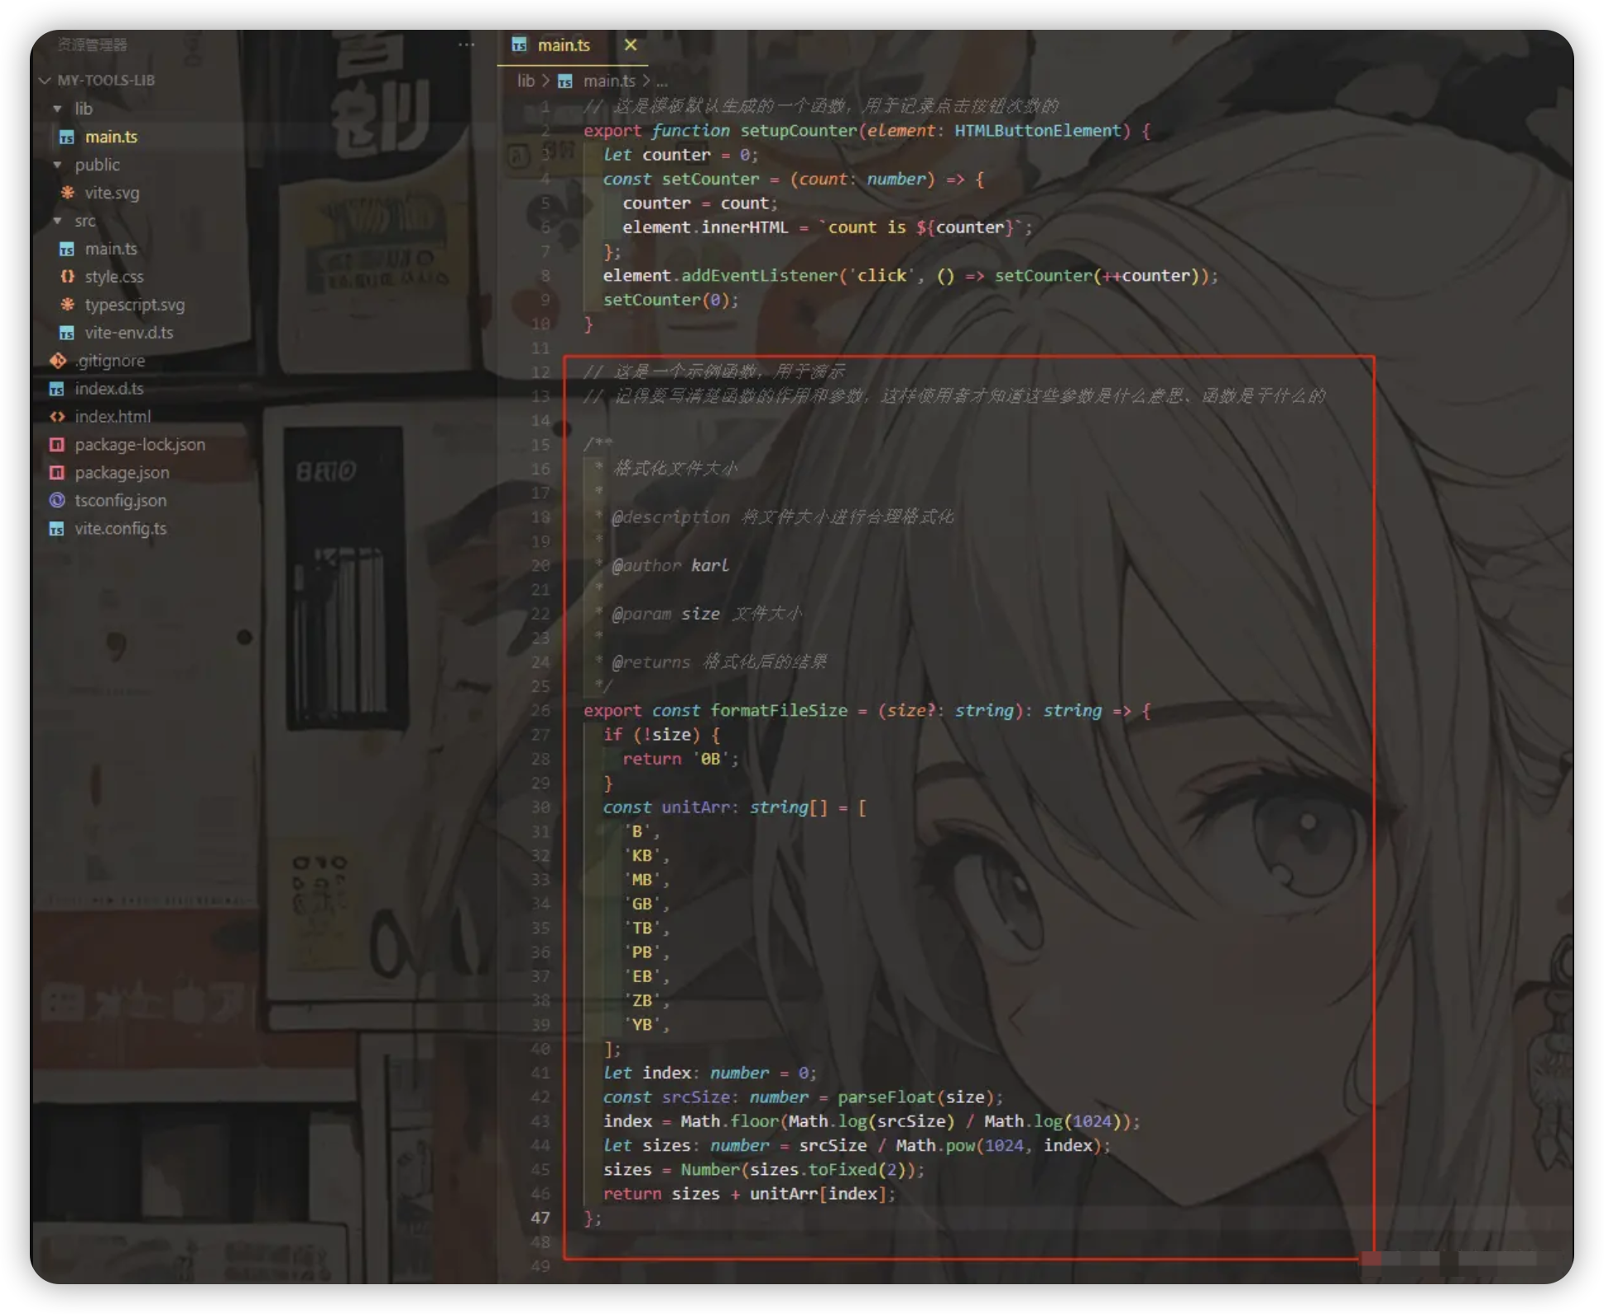The width and height of the screenshot is (1604, 1314).
Task: Click git icon beside .gitignore
Action: (x=57, y=361)
